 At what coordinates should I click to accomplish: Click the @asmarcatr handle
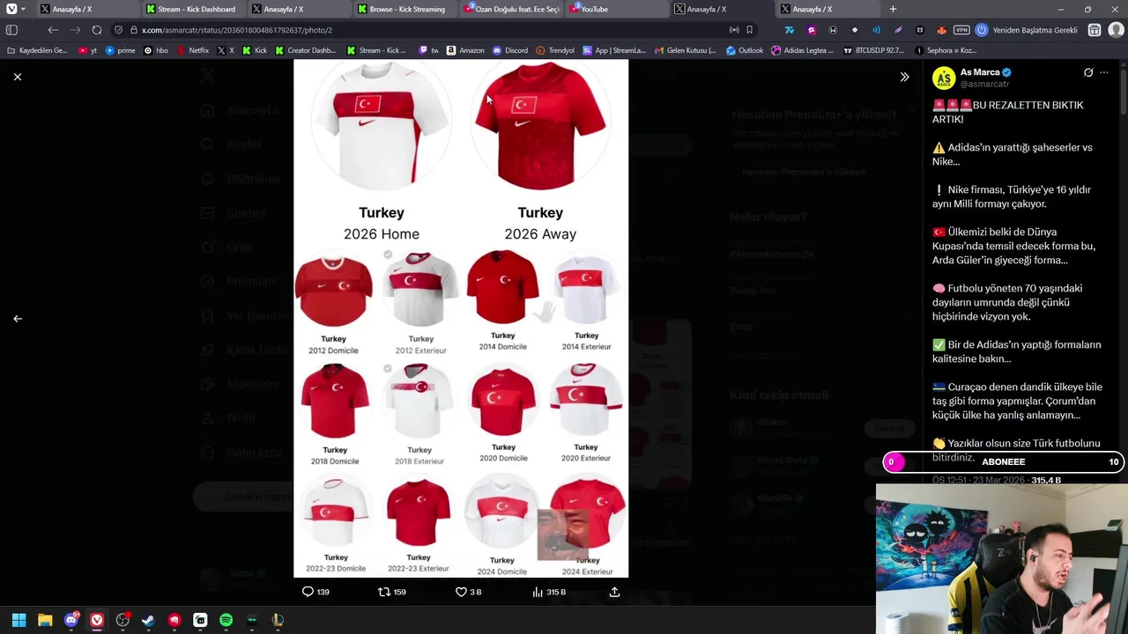(984, 84)
